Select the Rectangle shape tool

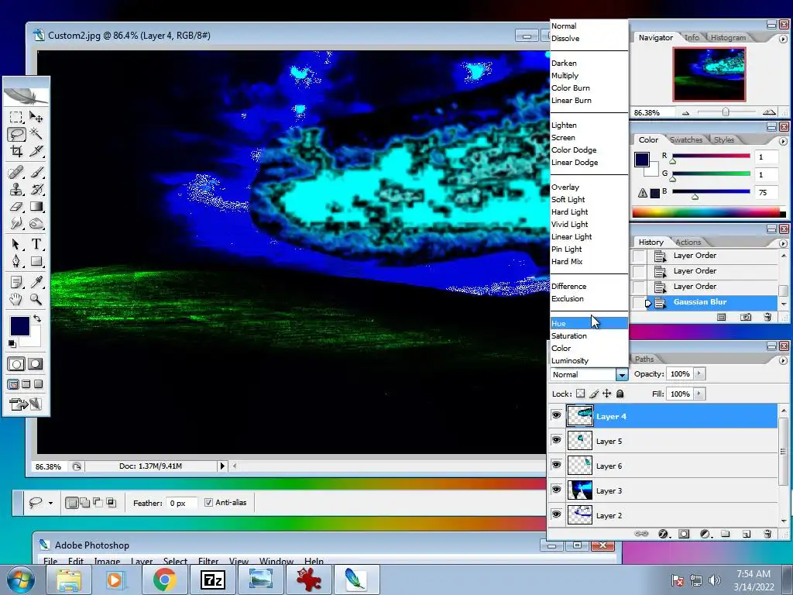36,261
